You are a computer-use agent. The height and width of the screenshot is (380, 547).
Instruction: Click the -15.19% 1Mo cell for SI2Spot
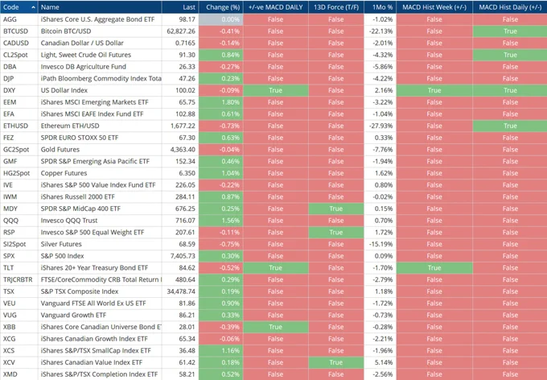(380, 244)
